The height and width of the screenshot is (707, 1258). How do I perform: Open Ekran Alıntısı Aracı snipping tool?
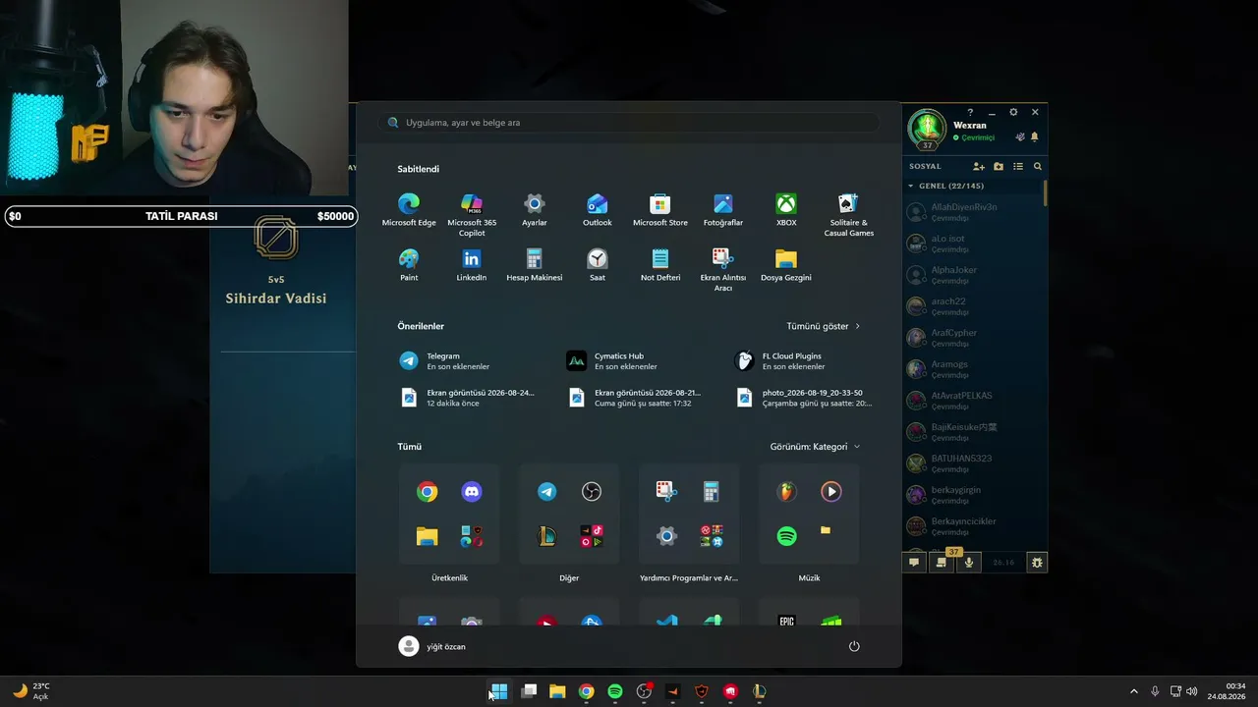coord(723,270)
